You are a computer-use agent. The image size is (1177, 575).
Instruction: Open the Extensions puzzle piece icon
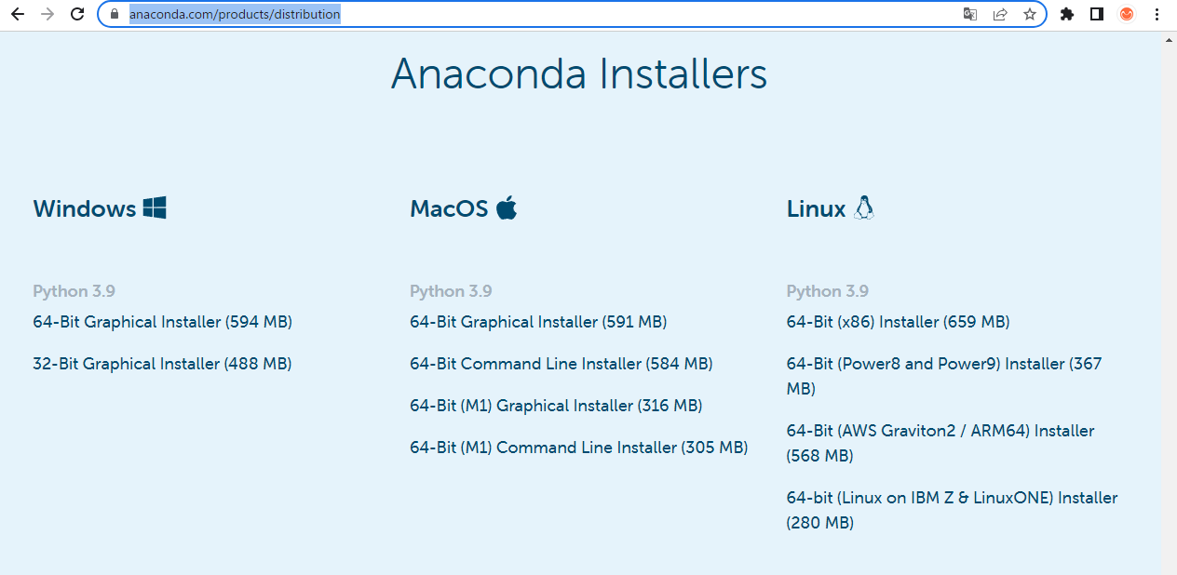(1067, 14)
